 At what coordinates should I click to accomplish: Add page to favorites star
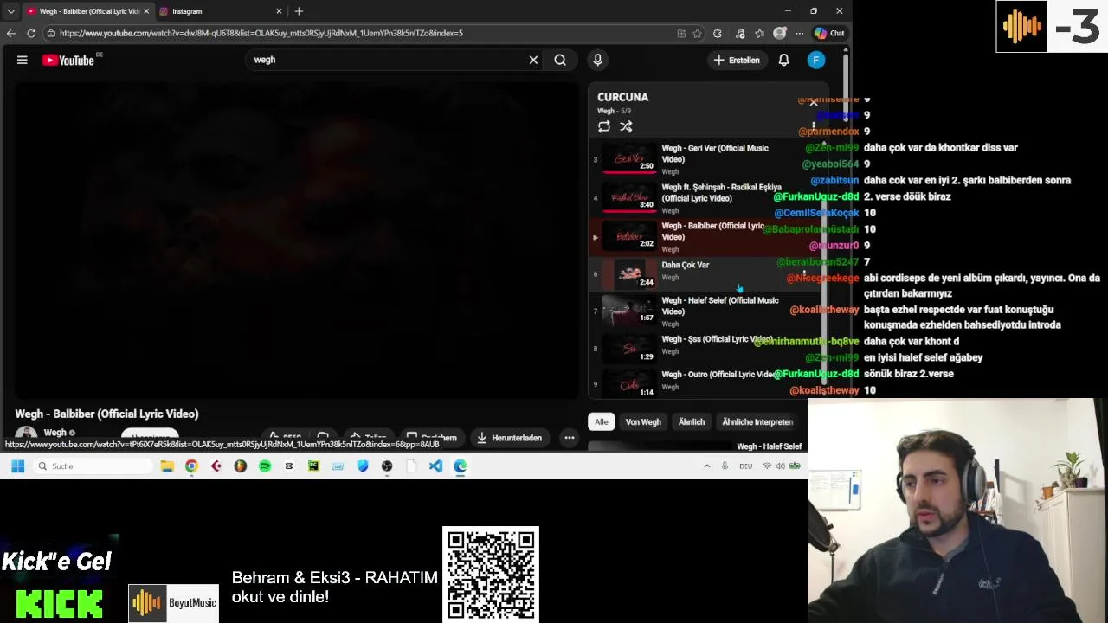[x=697, y=33]
